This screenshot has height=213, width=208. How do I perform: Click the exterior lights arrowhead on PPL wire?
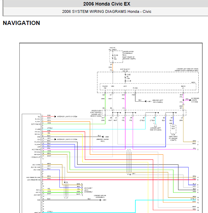(190, 100)
